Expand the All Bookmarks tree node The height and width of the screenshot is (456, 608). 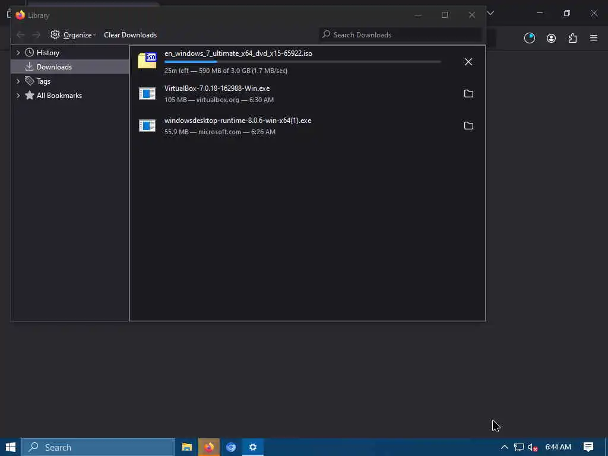(18, 96)
